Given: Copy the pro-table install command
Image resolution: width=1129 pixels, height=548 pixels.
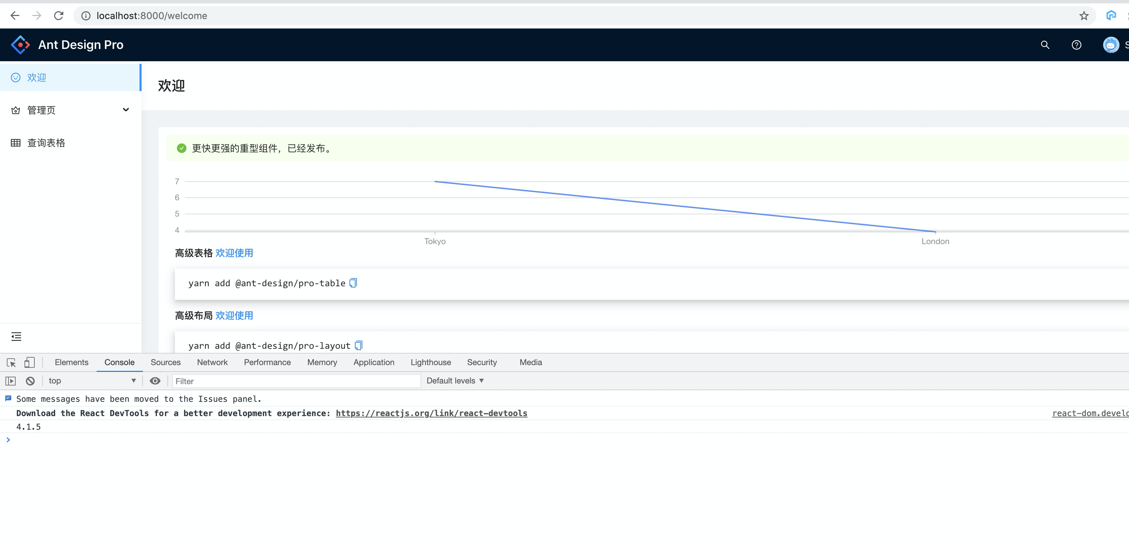Looking at the screenshot, I should 353,283.
